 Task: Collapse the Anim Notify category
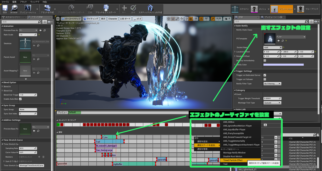(235, 26)
